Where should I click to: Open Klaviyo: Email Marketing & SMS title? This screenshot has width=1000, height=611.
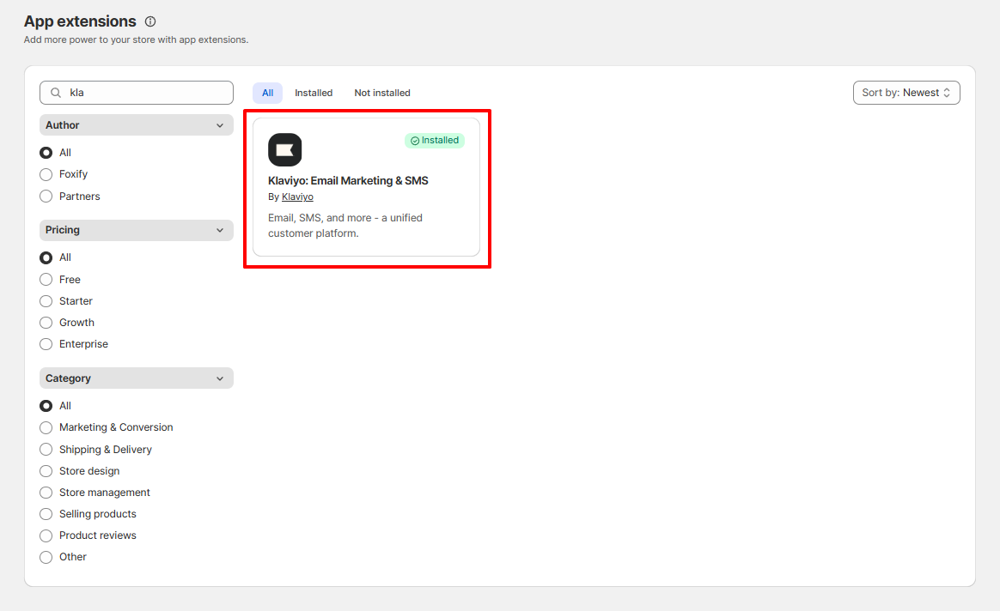point(348,181)
